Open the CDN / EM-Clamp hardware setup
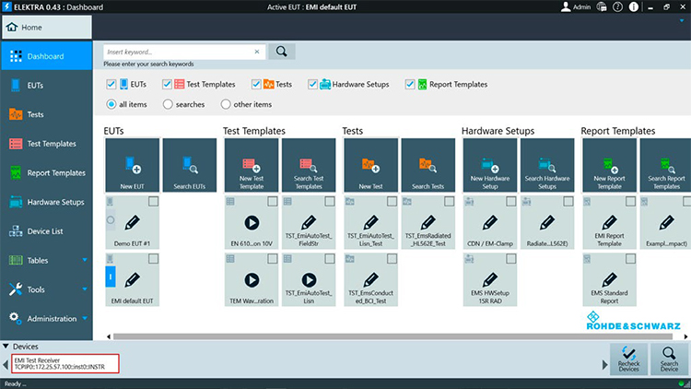Viewport: 691px width, 389px height. pos(490,224)
